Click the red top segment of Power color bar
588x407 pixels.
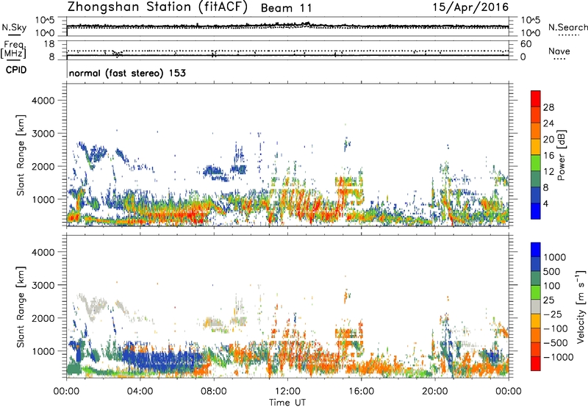point(536,98)
